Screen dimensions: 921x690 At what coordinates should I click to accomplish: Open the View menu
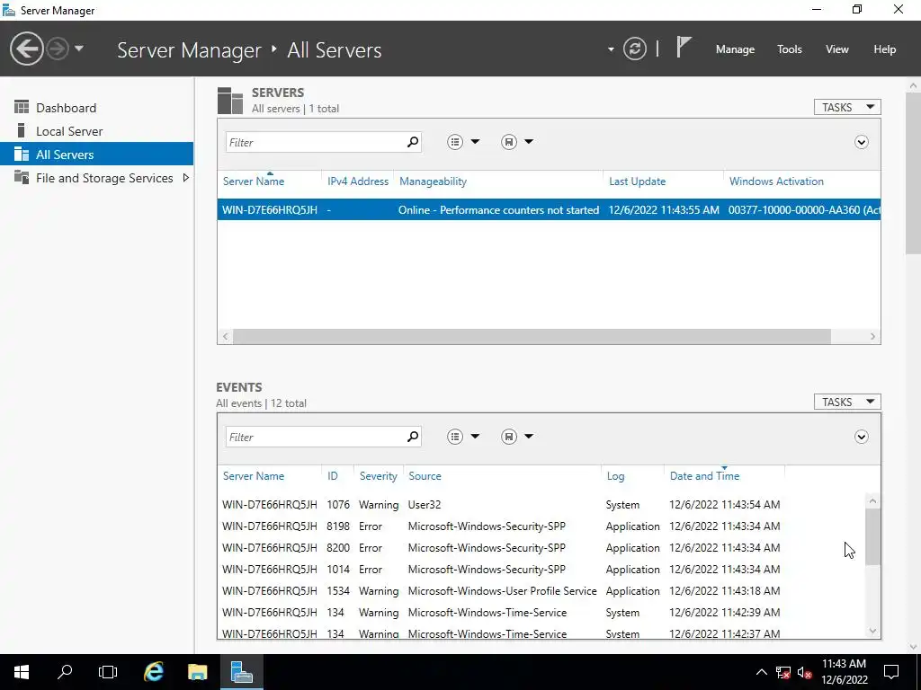click(x=837, y=49)
